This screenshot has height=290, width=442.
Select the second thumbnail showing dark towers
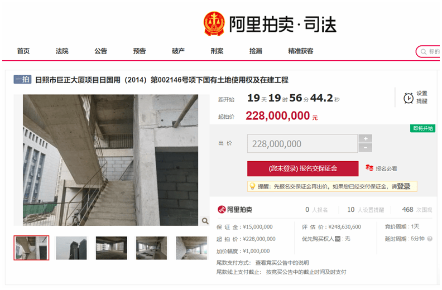[x=71, y=248]
